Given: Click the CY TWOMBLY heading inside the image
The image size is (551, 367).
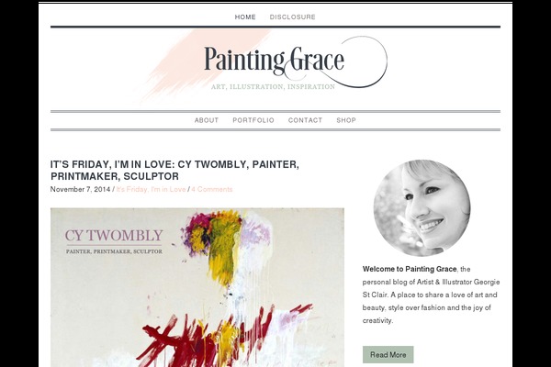Looking at the screenshot, I should [x=114, y=236].
